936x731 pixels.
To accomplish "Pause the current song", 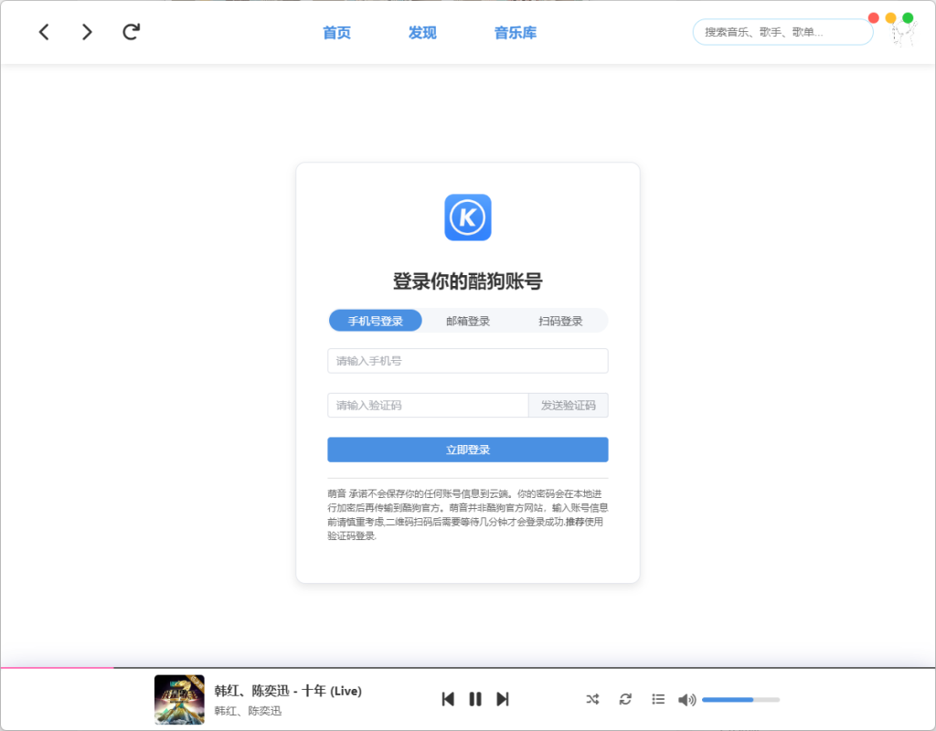I will 475,699.
